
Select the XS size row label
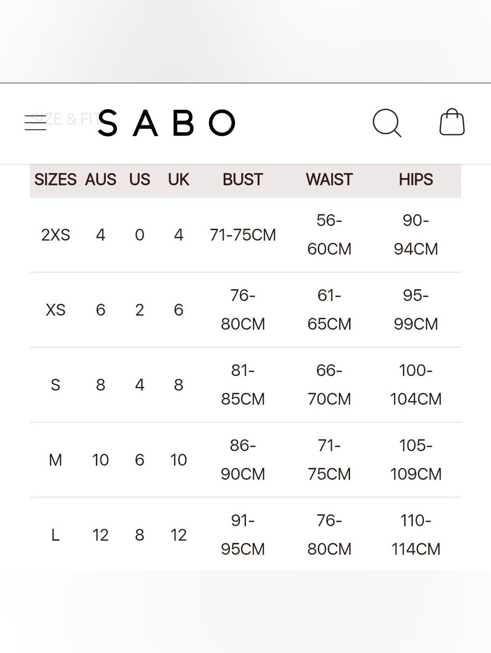[55, 310]
